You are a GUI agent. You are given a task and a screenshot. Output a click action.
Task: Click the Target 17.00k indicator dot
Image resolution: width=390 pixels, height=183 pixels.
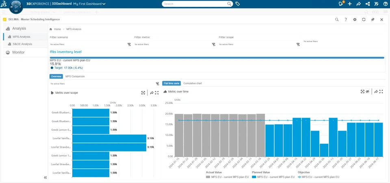52,68
